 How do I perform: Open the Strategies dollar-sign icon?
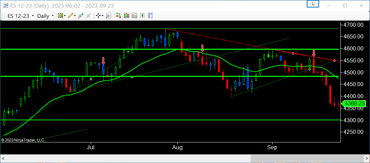[142, 16]
